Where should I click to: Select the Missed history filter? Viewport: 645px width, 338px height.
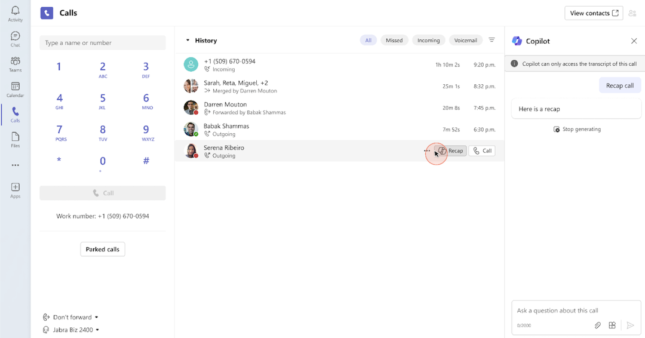[394, 40]
